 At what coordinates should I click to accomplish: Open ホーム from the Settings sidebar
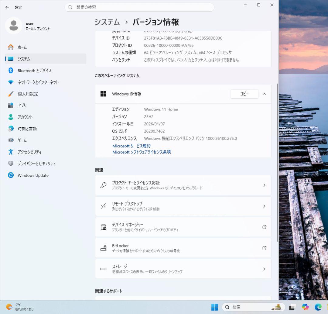click(22, 47)
